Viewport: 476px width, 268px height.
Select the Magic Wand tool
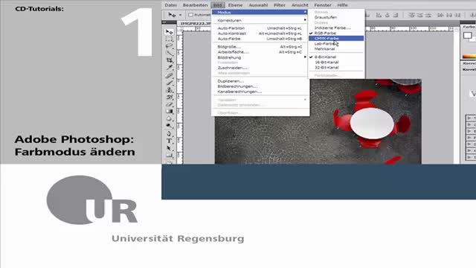[169, 54]
